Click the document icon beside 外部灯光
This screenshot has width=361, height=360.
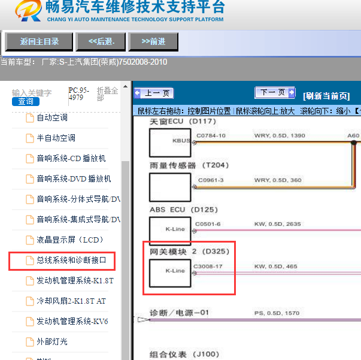pos(30,342)
